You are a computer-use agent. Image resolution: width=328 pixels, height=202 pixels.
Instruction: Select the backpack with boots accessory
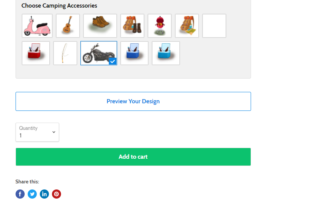(132, 26)
